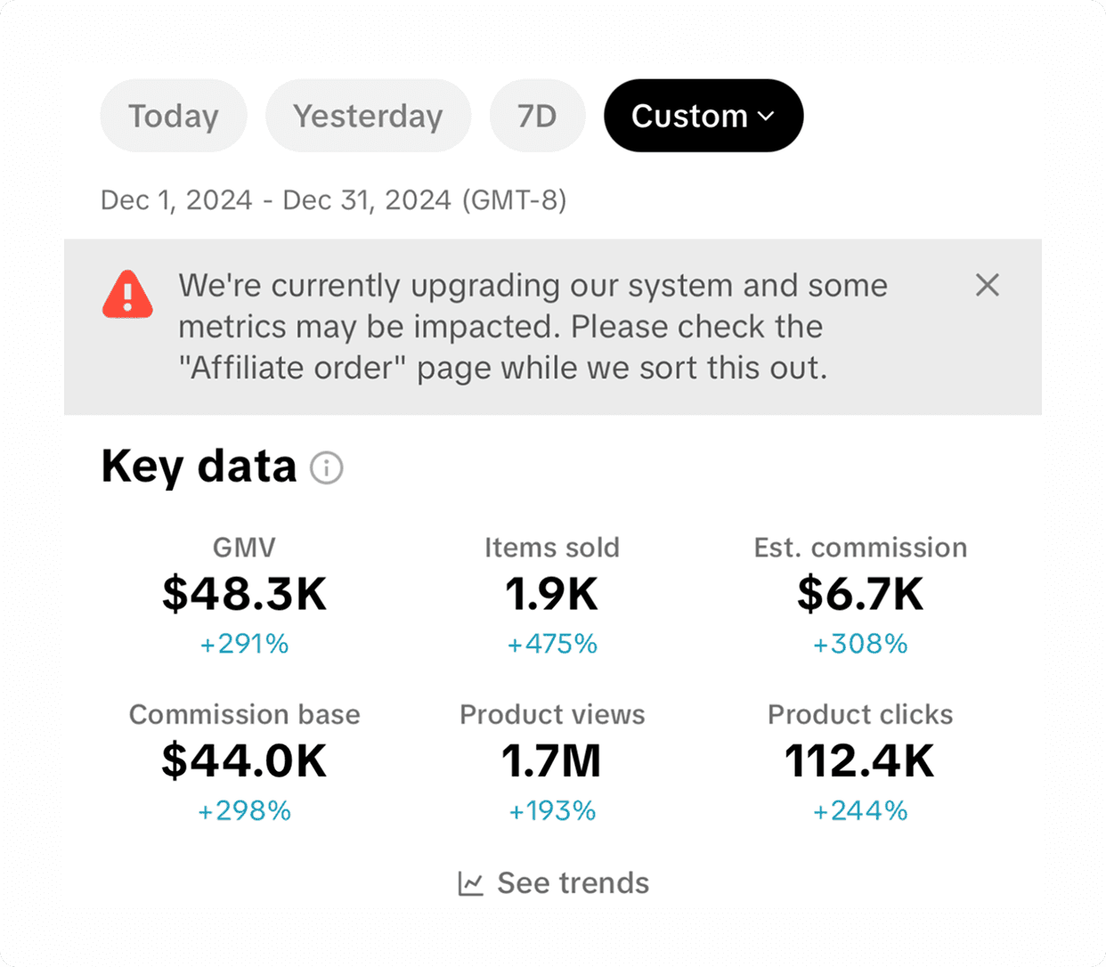Click the Dec 2024 date range text
The height and width of the screenshot is (967, 1106).
click(333, 200)
